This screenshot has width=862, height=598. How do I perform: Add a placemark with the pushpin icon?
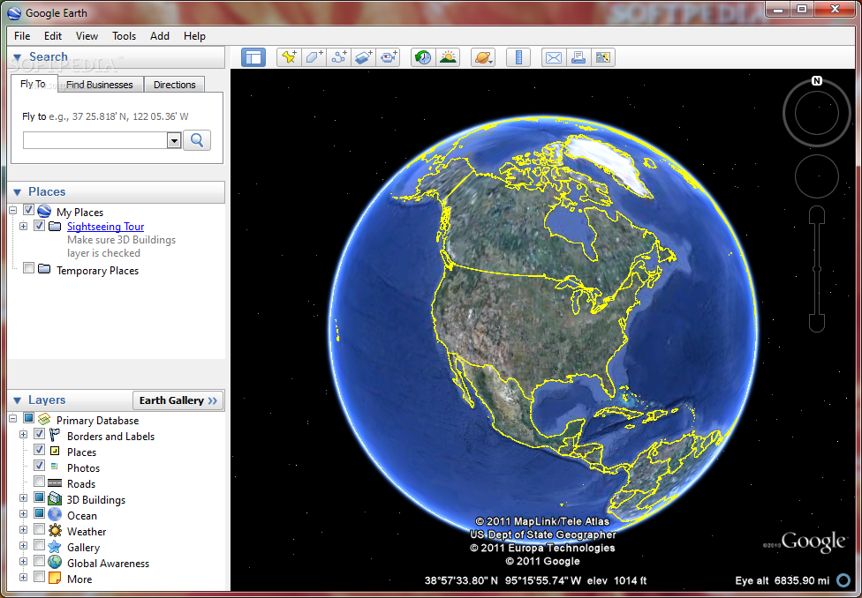289,57
